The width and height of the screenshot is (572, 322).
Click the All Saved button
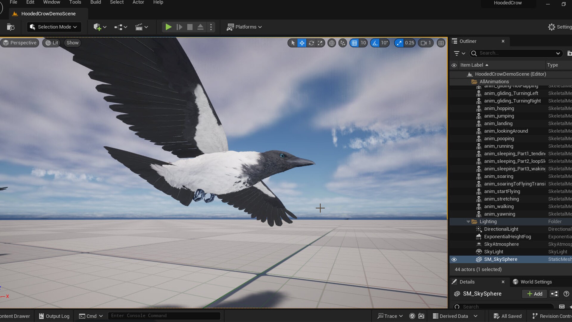[x=507, y=316]
